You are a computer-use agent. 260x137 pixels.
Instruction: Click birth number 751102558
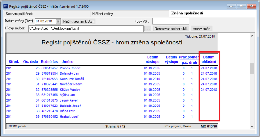point(49,79)
